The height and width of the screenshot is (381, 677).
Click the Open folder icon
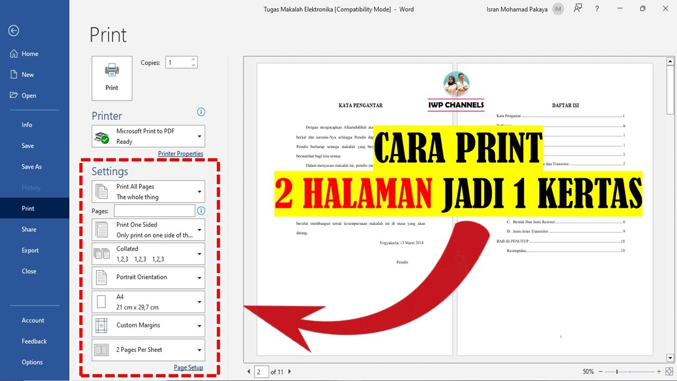tap(14, 95)
